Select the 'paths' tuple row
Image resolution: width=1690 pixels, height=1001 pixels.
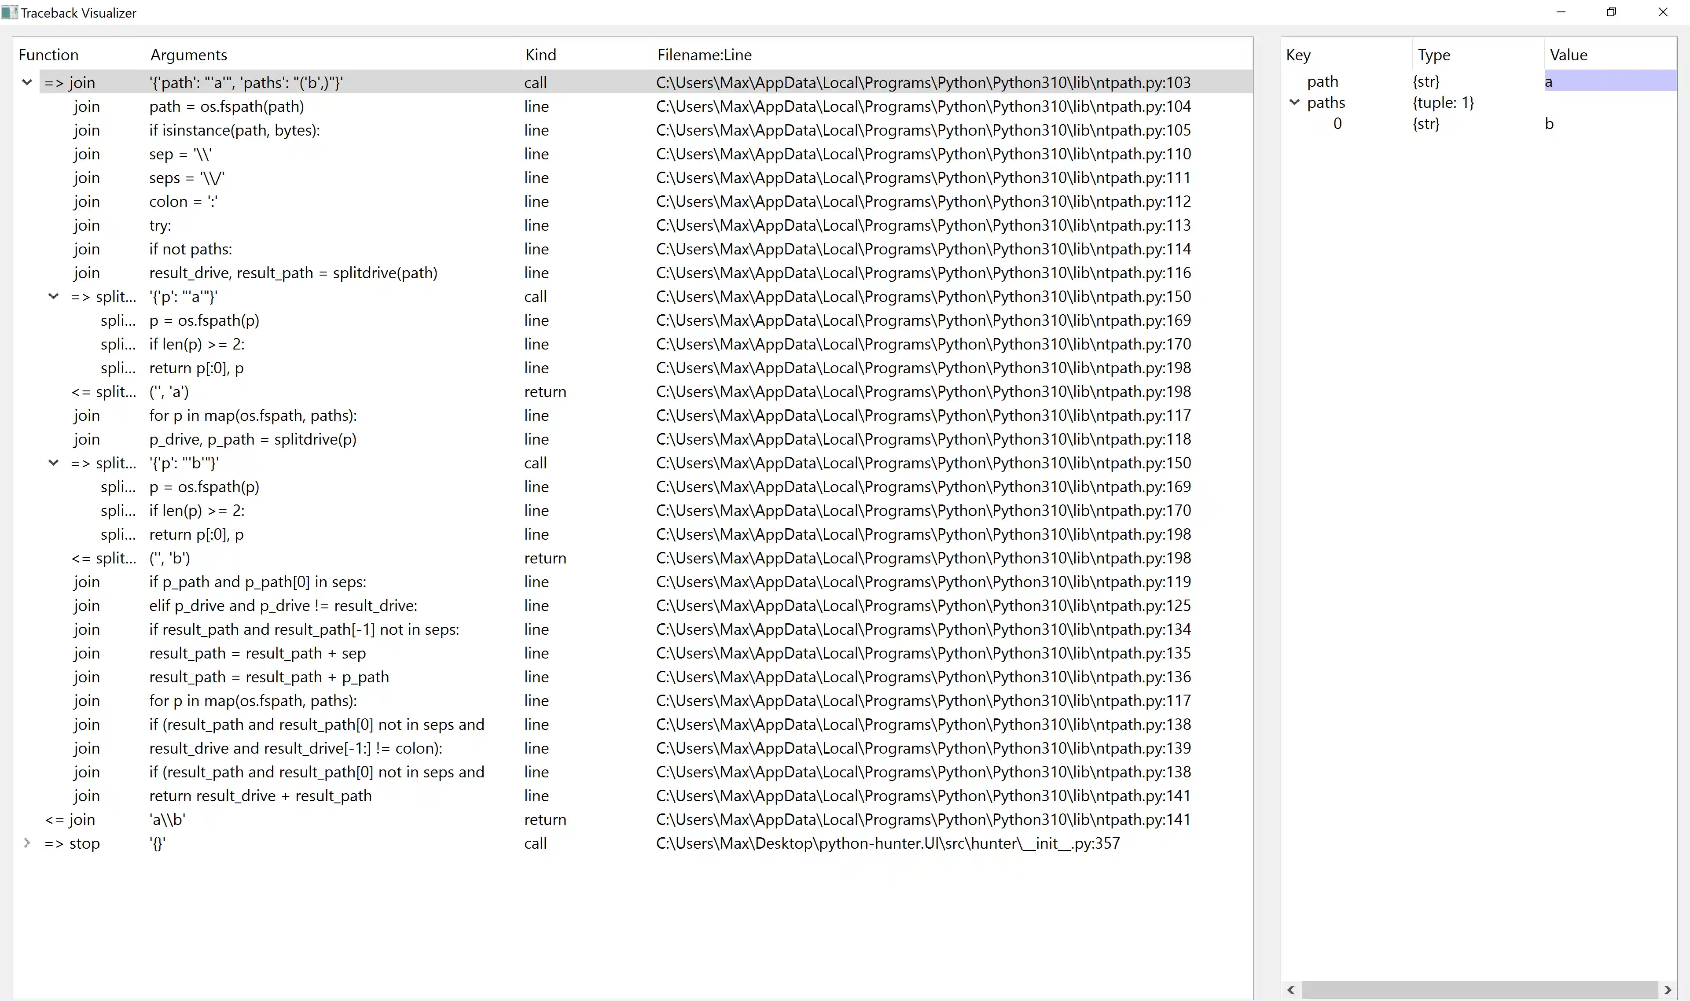point(1326,103)
